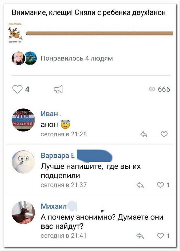The height and width of the screenshot is (251, 180).
Task: Open Варвара's profile name link
Action: (58, 155)
